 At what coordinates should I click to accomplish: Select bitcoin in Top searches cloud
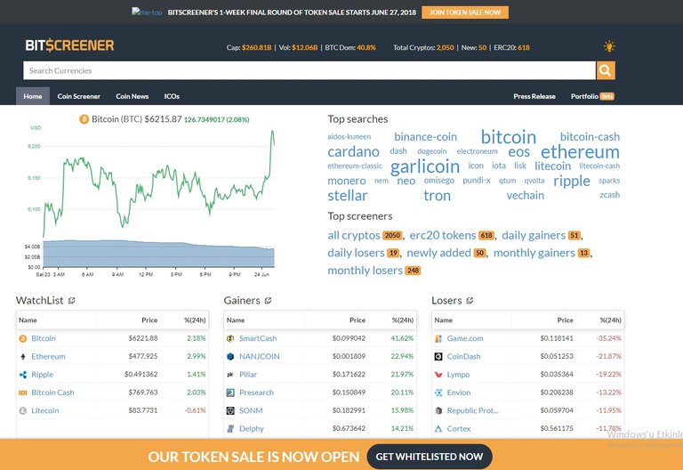tap(509, 137)
